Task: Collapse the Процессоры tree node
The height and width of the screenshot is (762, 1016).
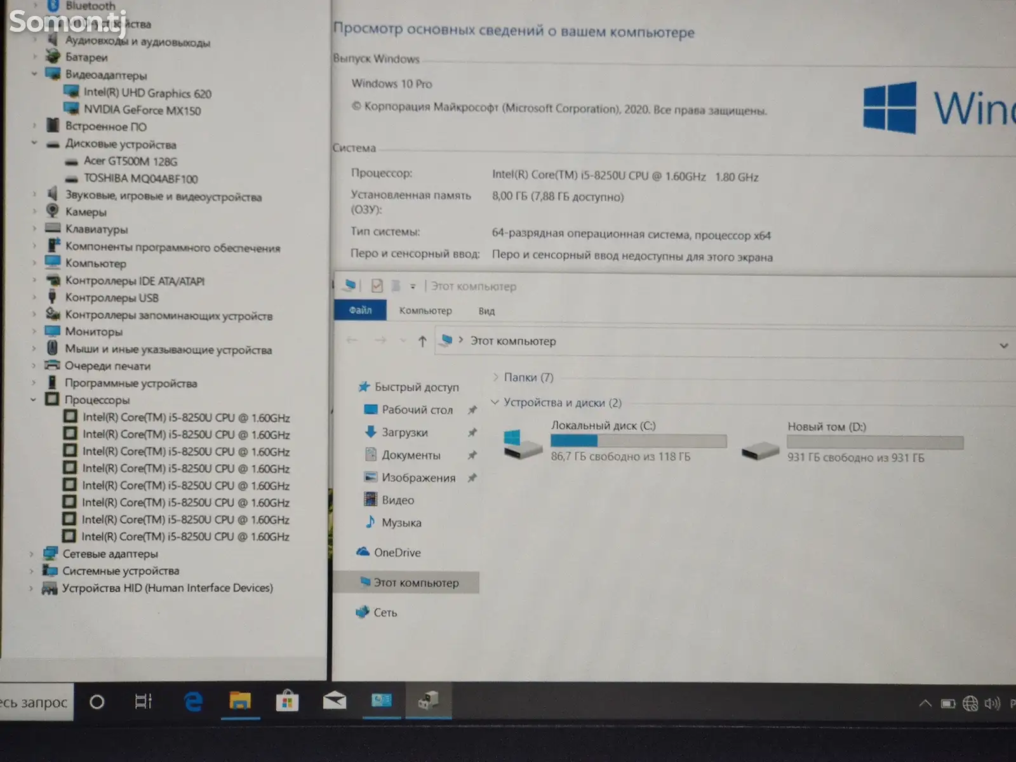Action: (x=33, y=399)
